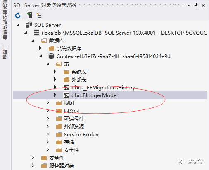This screenshot has height=170, width=209.
Task: Expand the Service Broker folder
Action: point(47,134)
